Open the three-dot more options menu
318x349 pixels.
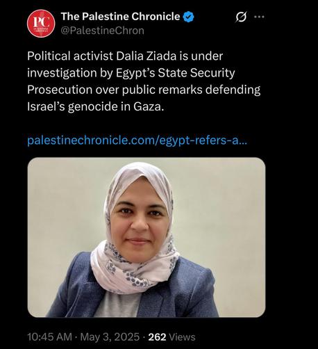259,17
